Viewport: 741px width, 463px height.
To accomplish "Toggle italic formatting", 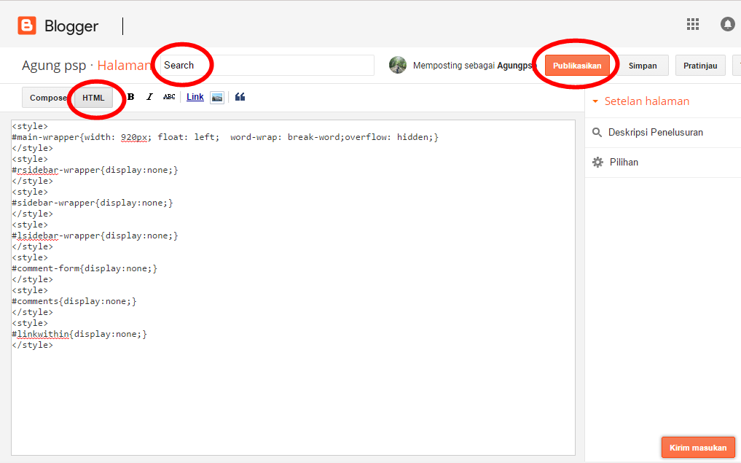I will click(x=149, y=97).
